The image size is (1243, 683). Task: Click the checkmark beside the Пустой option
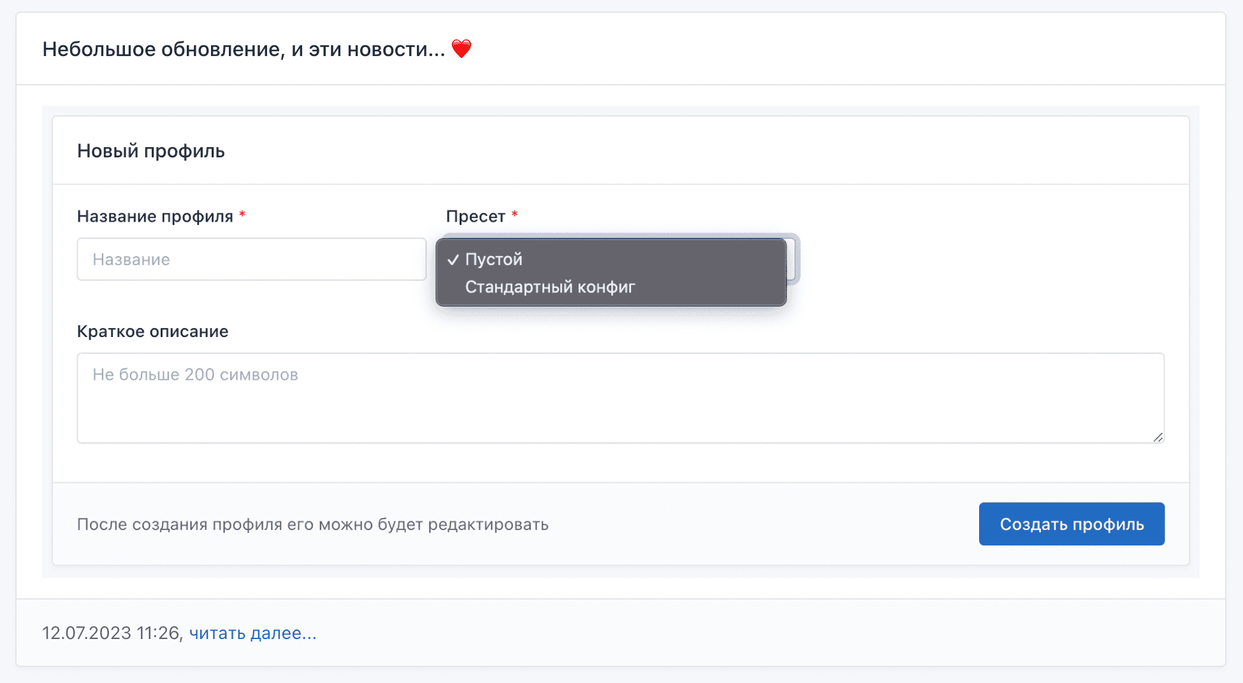[453, 259]
